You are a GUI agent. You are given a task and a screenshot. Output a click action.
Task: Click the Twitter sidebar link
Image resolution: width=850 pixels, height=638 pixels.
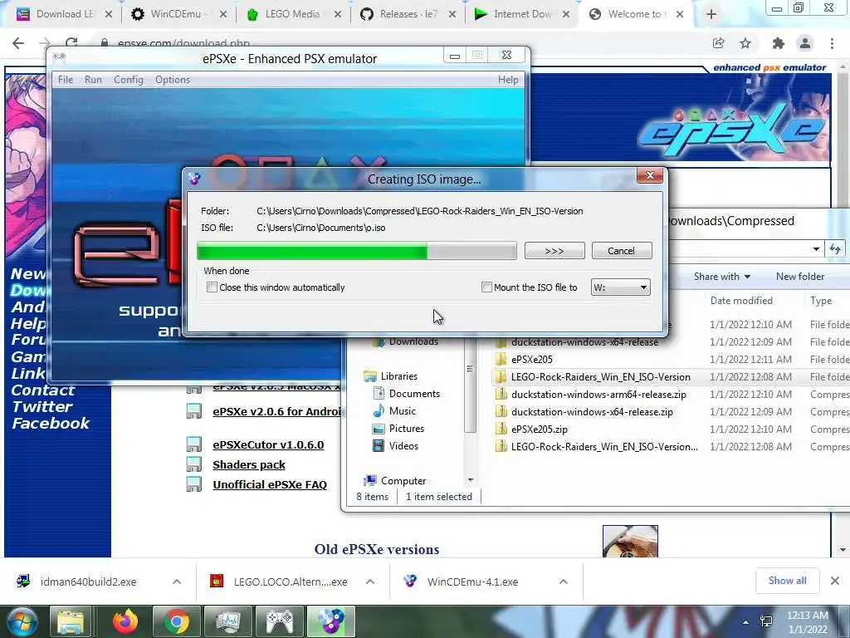point(42,407)
